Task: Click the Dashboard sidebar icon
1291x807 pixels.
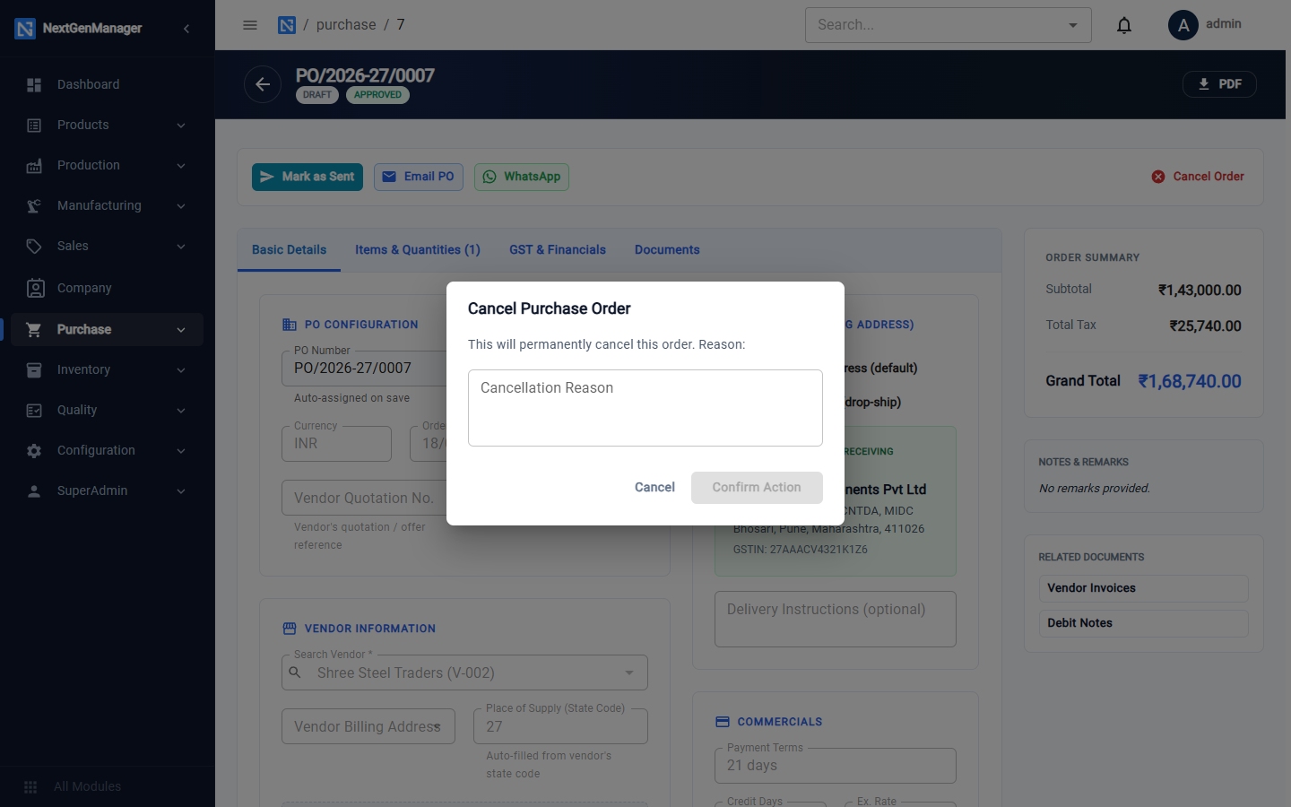Action: pos(34,85)
